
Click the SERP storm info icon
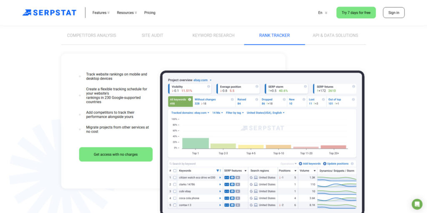(x=305, y=86)
